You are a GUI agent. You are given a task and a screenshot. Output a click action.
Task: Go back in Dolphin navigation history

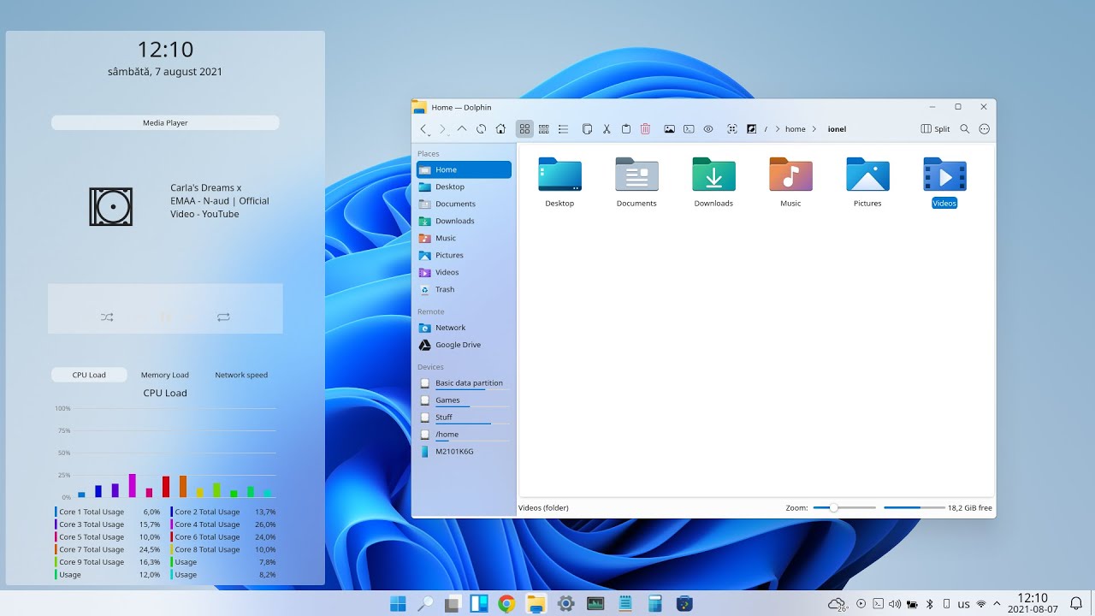pyautogui.click(x=423, y=129)
